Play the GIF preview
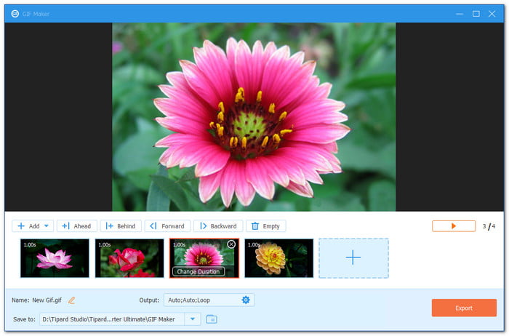Image resolution: width=509 pixels, height=336 pixels. (x=454, y=226)
